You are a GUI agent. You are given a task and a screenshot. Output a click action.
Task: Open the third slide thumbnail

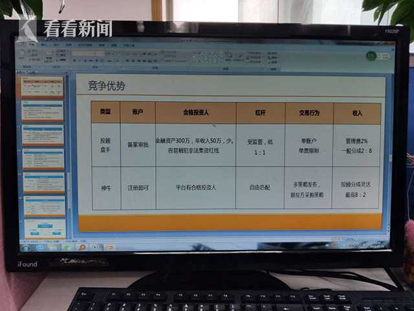point(43,135)
